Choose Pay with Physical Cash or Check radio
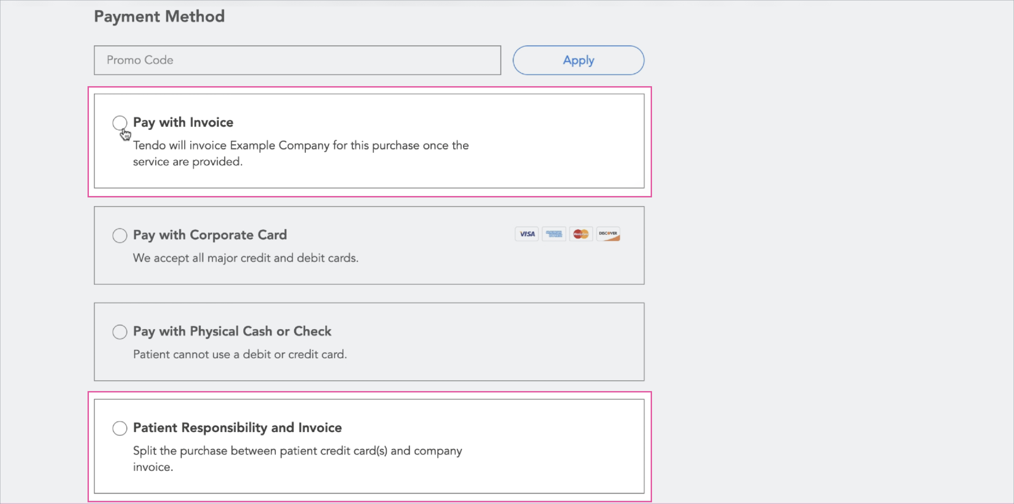This screenshot has height=504, width=1014. (x=120, y=332)
